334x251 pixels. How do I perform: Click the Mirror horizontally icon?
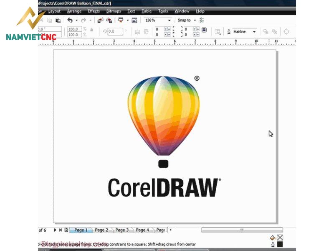137,32
